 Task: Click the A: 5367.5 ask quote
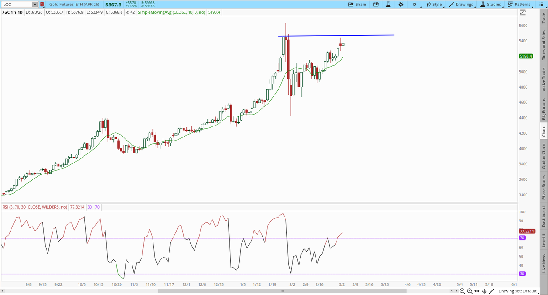[x=148, y=6]
